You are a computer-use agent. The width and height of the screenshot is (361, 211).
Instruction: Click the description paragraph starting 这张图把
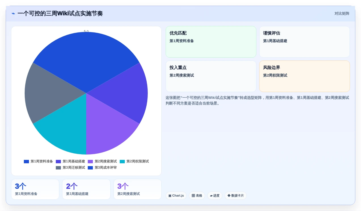[x=257, y=101]
